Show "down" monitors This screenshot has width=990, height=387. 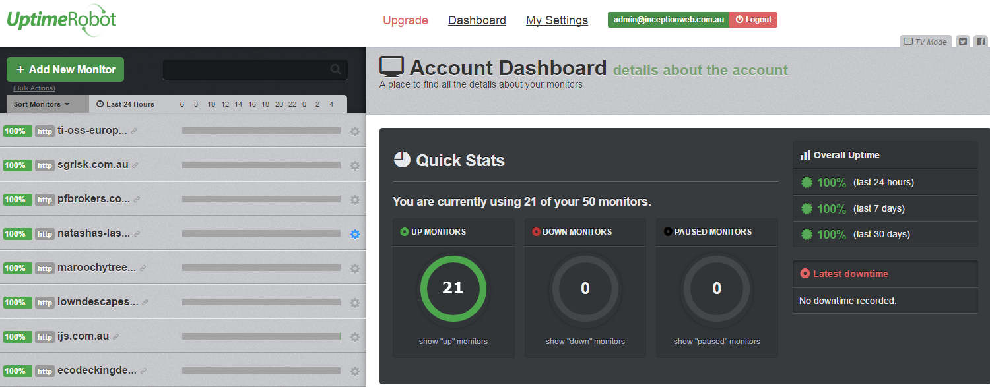[585, 342]
